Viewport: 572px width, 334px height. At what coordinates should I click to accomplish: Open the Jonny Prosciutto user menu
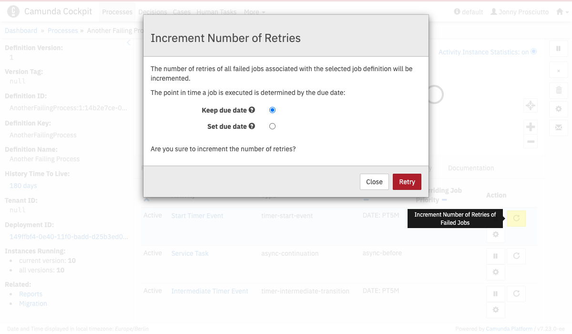520,12
